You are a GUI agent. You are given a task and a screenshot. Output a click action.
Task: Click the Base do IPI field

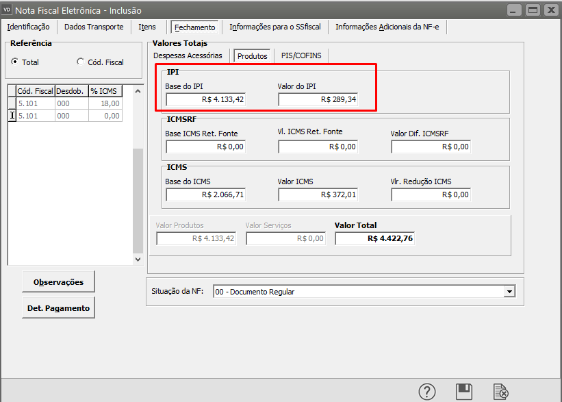pos(205,99)
